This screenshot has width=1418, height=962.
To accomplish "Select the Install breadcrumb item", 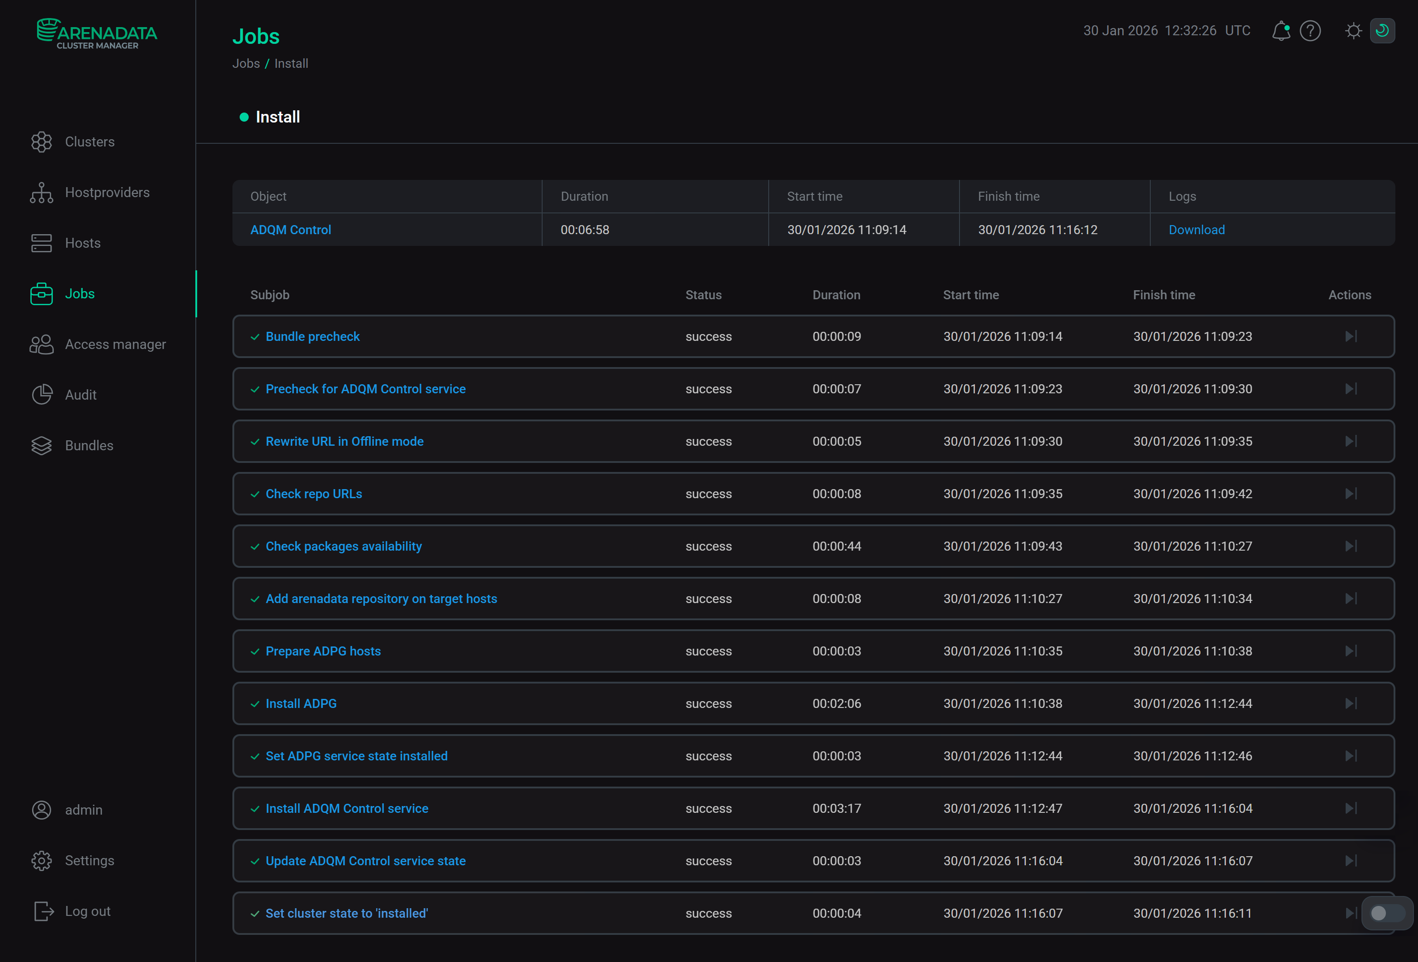I will pos(291,63).
